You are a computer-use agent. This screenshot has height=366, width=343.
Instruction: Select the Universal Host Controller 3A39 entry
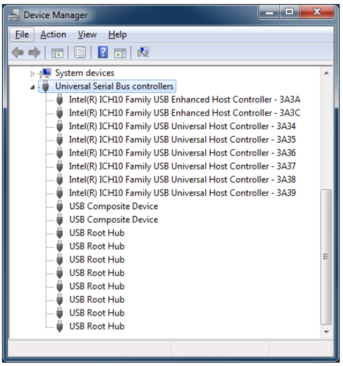click(182, 193)
